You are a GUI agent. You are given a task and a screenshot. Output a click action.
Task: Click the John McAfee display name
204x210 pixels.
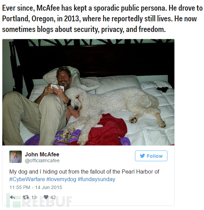click(42, 154)
